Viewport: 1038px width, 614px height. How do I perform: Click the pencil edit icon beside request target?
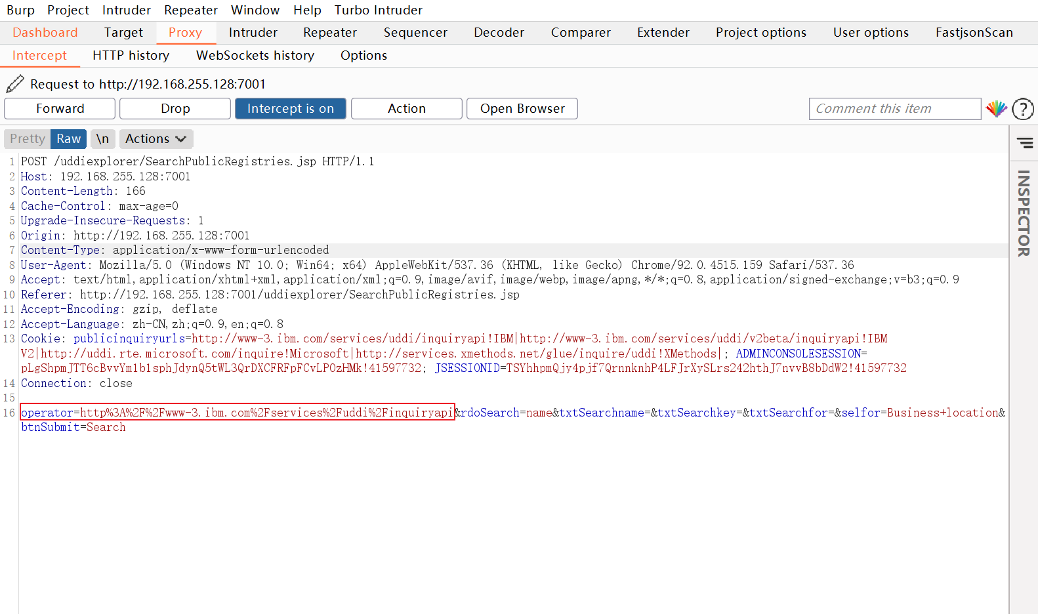click(15, 84)
